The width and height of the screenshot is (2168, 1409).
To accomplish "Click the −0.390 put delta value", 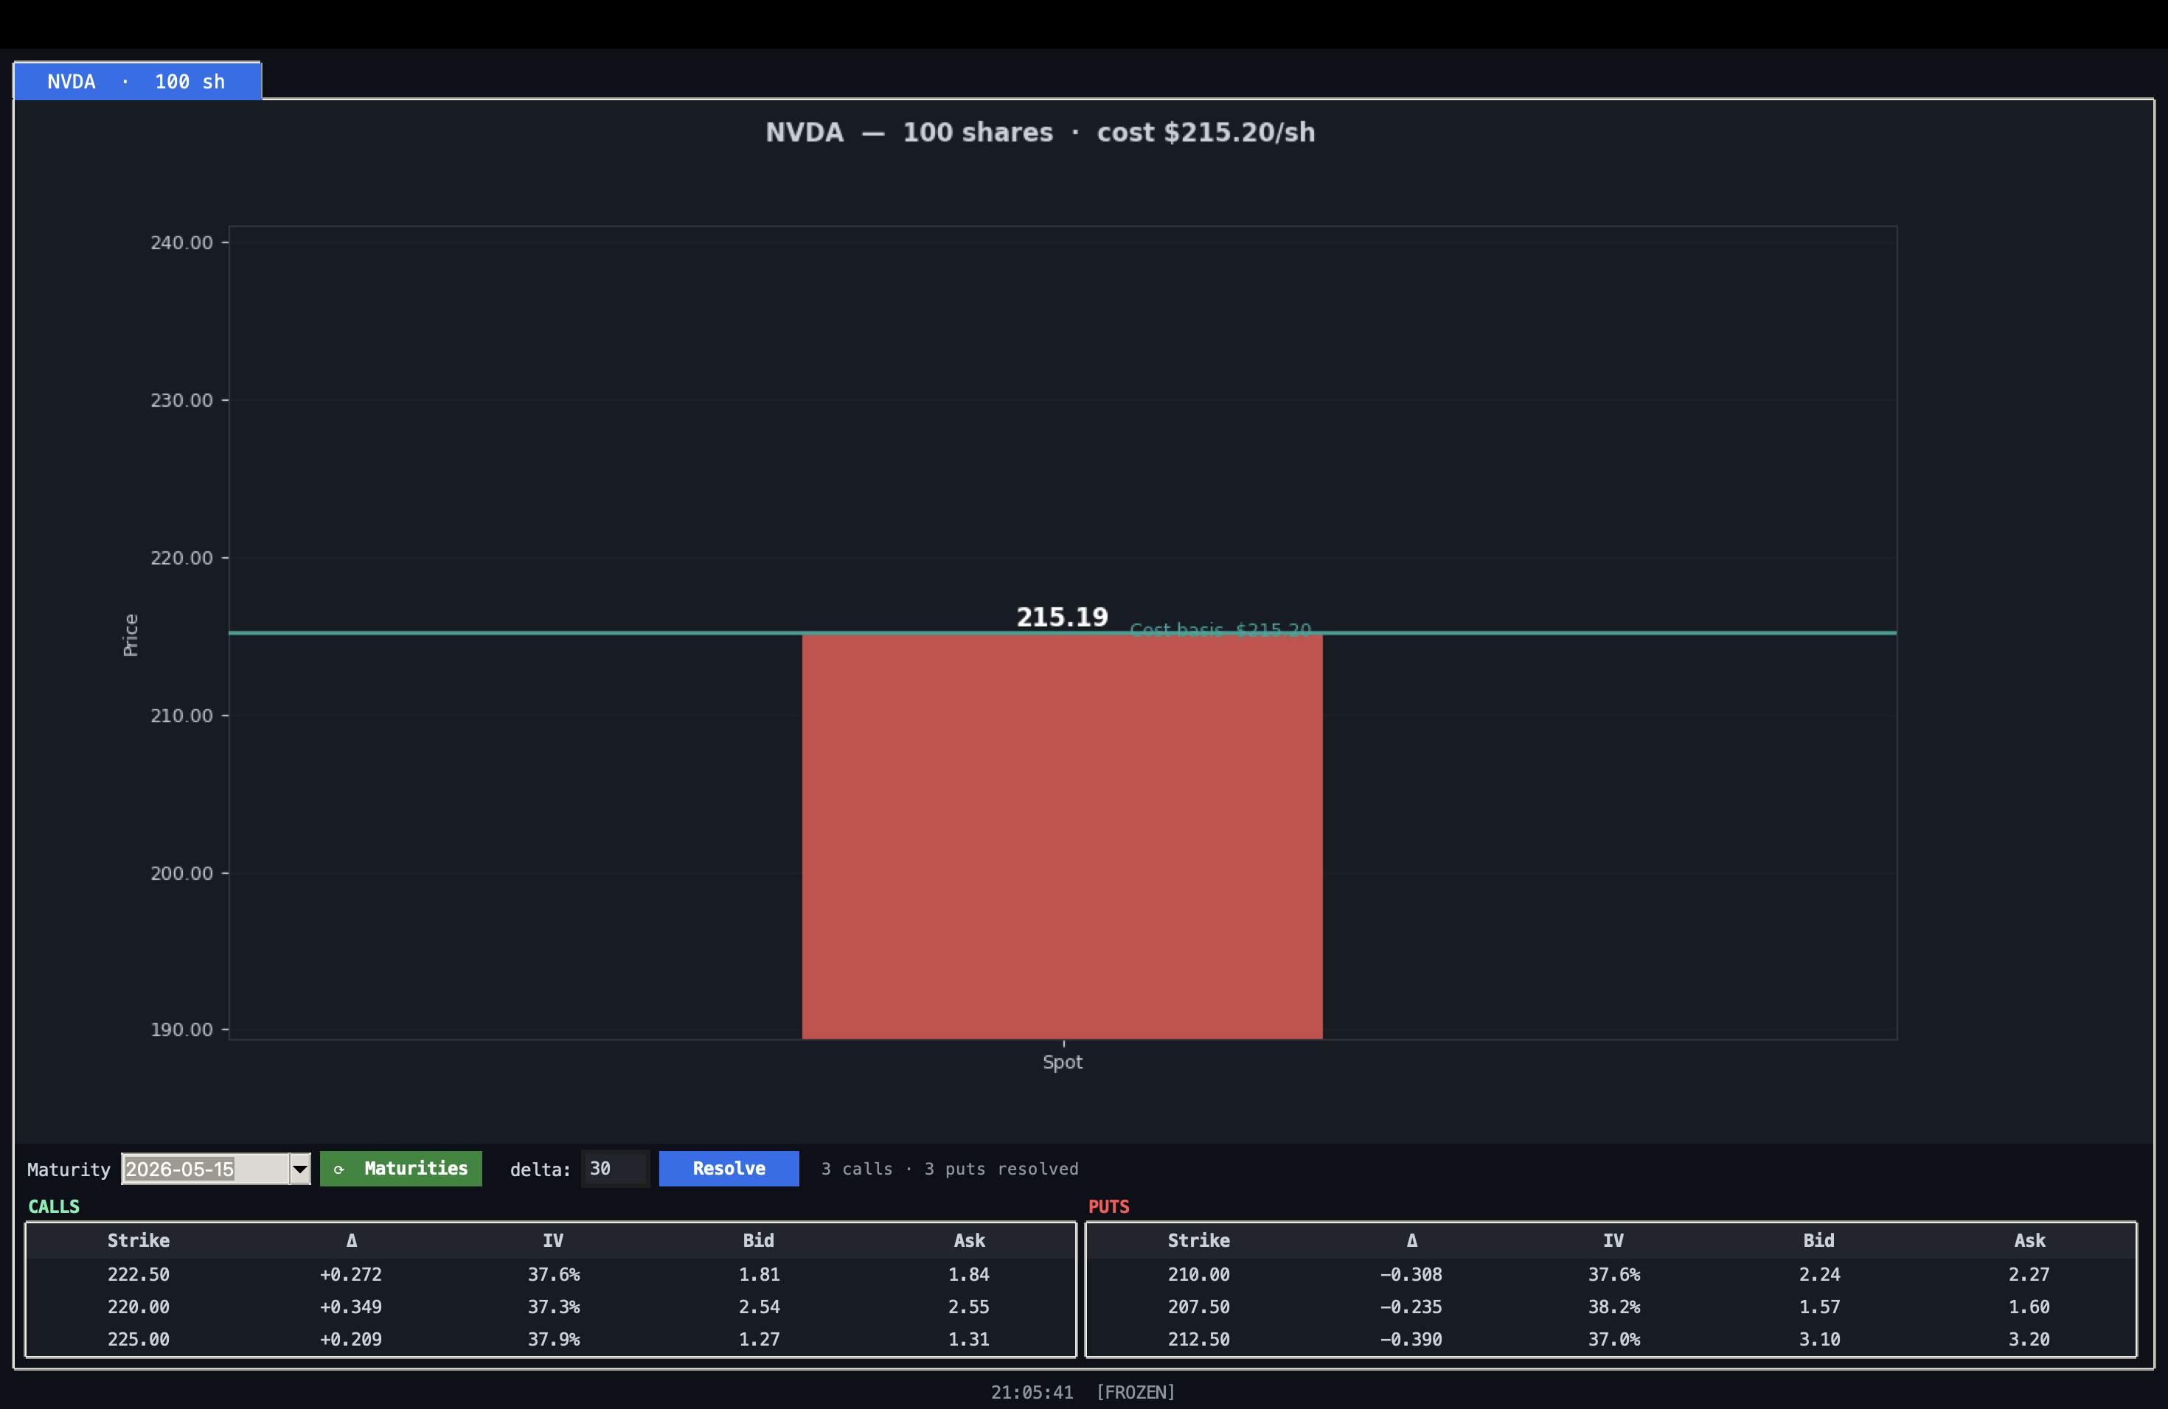I will tap(1411, 1339).
